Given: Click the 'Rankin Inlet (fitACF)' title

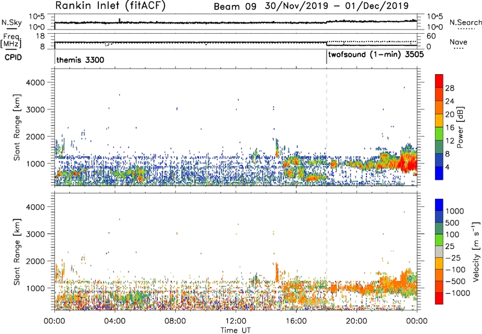Looking at the screenshot, I should (110, 5).
